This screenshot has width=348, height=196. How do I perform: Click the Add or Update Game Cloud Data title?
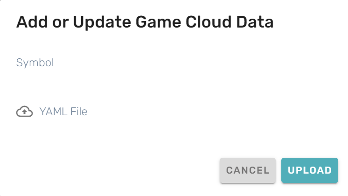click(x=145, y=22)
